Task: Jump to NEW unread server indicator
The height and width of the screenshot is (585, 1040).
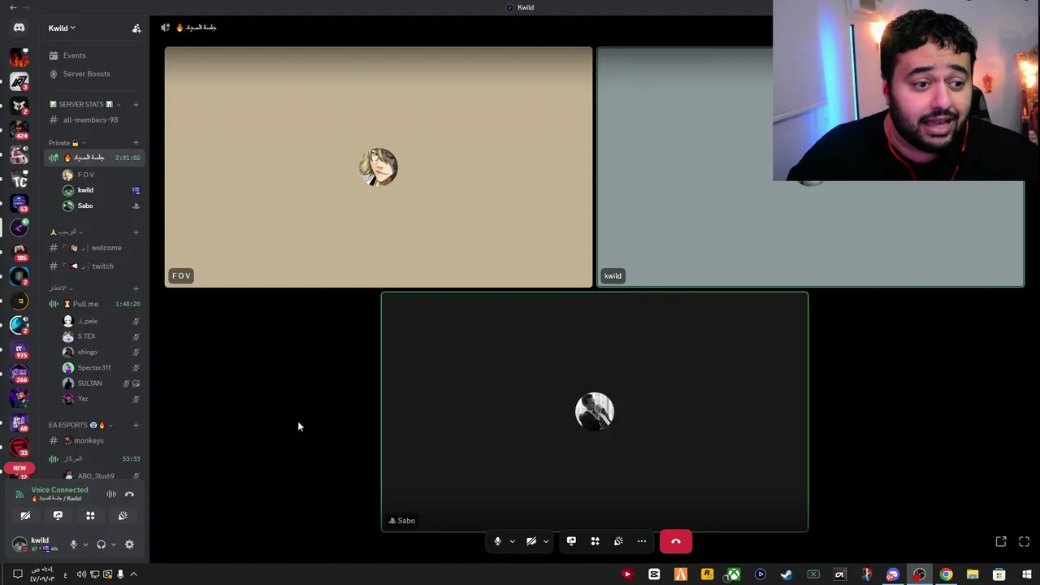Action: coord(19,468)
